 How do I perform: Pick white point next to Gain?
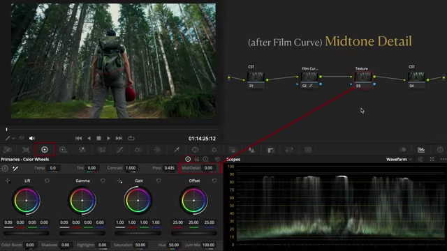(119, 181)
